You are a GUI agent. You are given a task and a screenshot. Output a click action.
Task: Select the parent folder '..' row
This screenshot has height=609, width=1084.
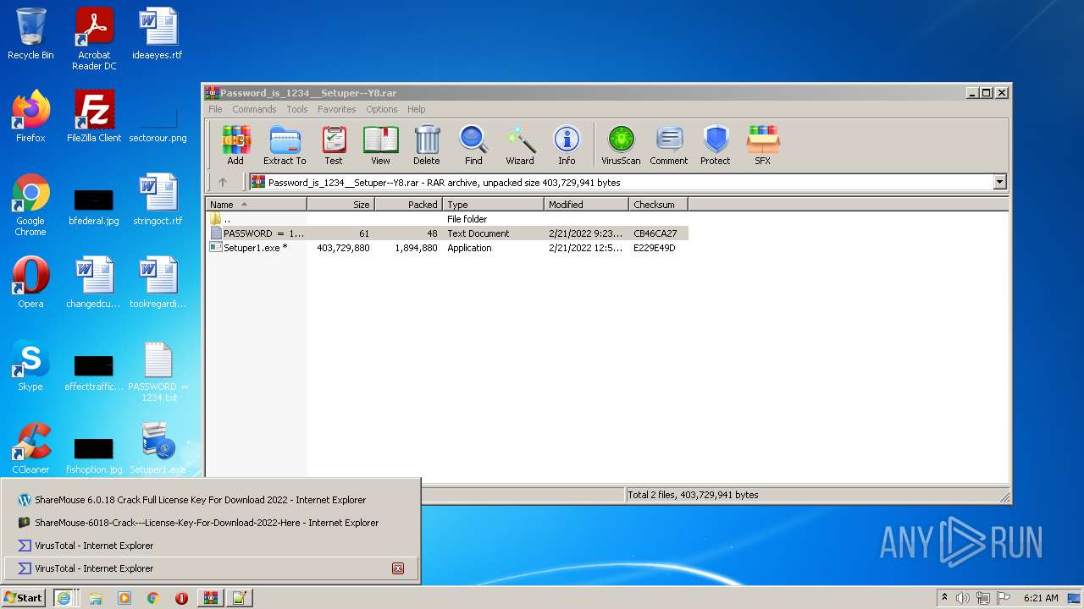click(x=447, y=219)
